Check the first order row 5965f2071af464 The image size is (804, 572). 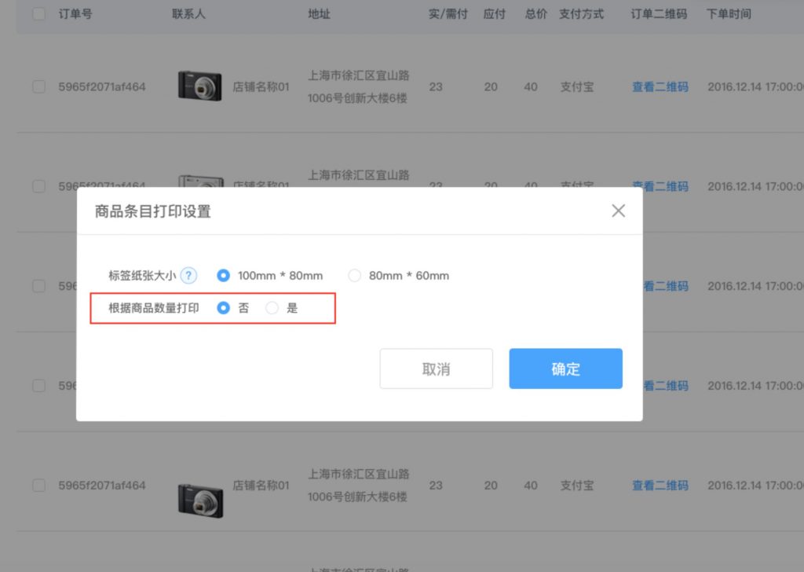[38, 86]
